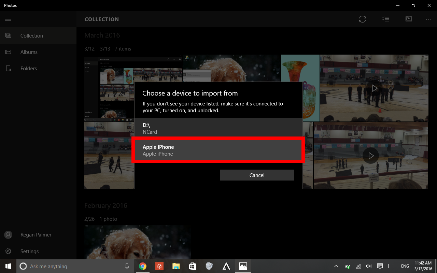Launch Chrome from the taskbar
The height and width of the screenshot is (273, 437).
(143, 266)
